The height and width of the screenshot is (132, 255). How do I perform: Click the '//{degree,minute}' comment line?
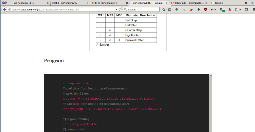tap(76, 119)
